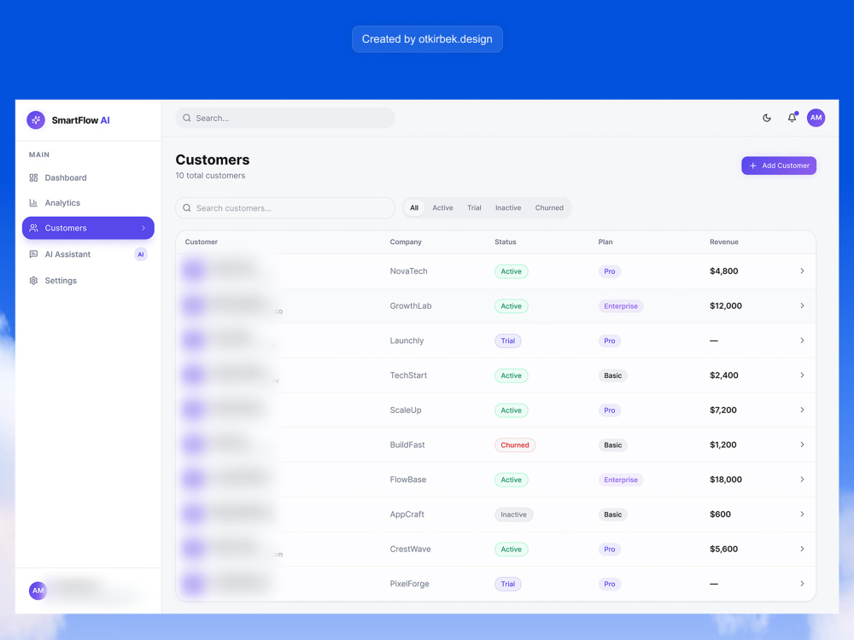Click the Dashboard grid icon
Image resolution: width=854 pixels, height=640 pixels.
pyautogui.click(x=33, y=178)
